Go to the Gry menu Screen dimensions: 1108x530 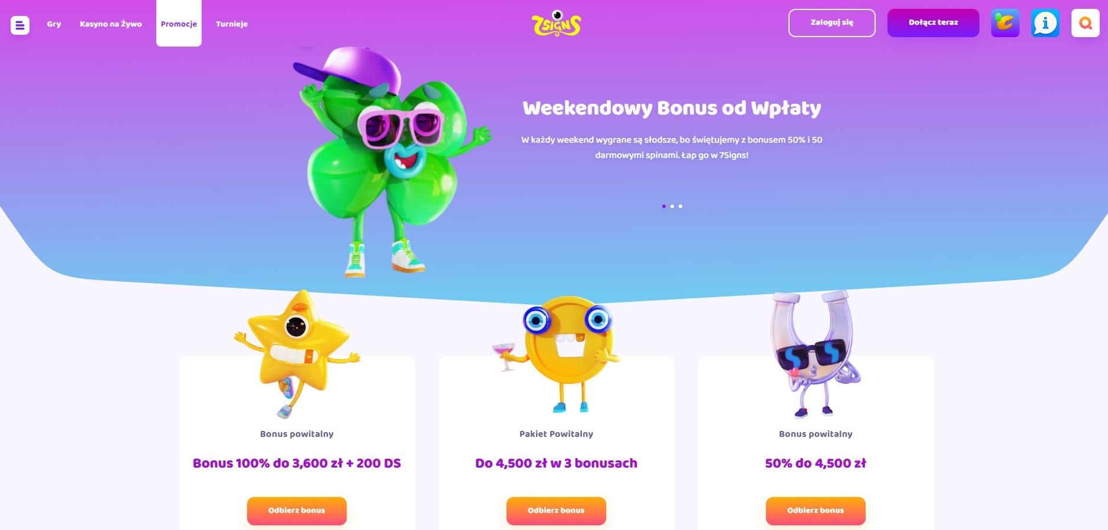pos(54,24)
